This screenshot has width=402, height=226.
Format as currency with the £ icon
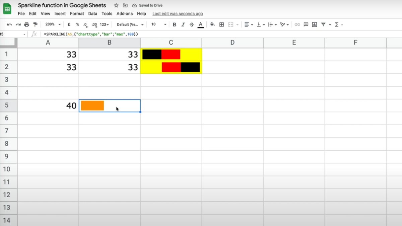pyautogui.click(x=69, y=24)
